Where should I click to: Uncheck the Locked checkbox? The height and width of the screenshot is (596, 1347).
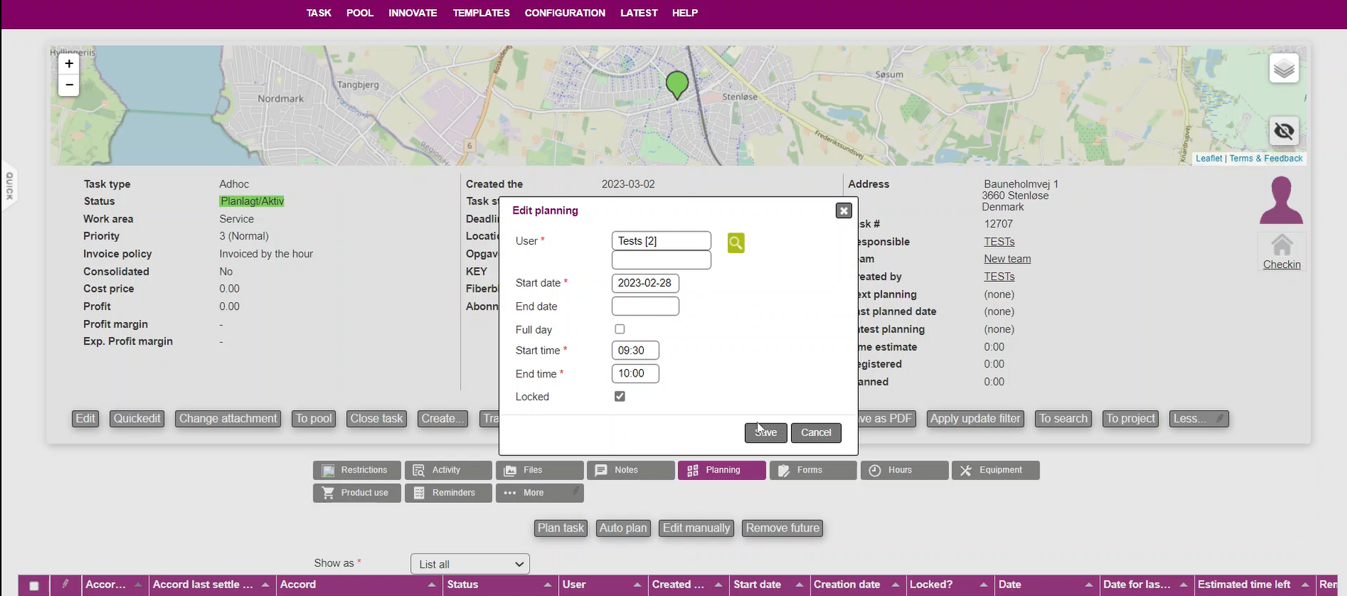pos(620,397)
